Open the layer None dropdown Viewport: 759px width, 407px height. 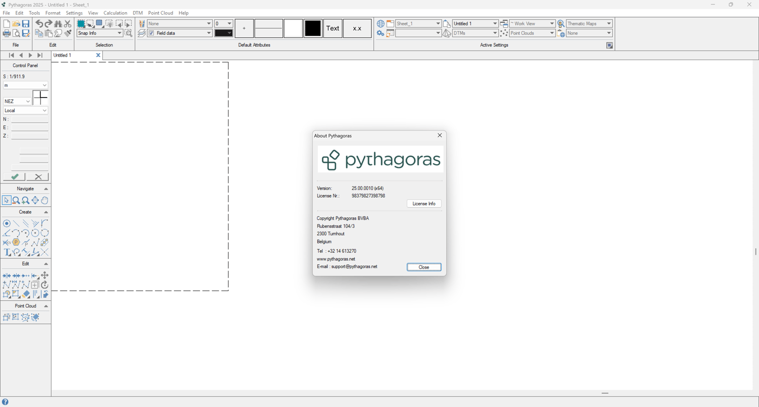[180, 24]
